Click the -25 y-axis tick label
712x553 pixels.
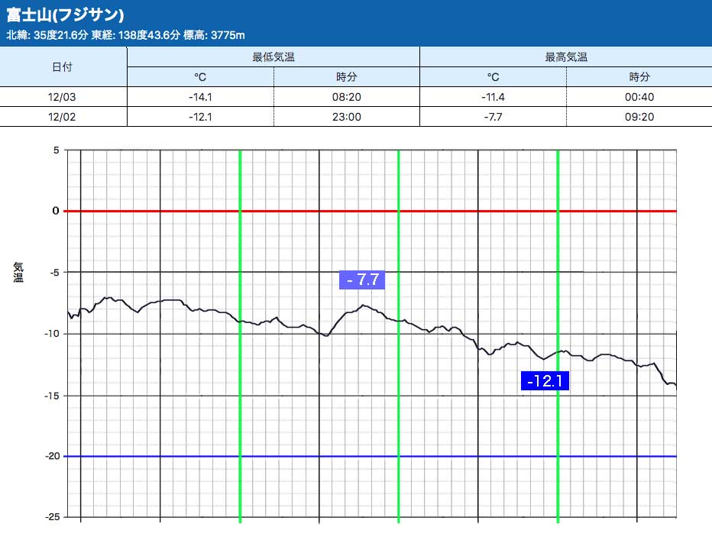pyautogui.click(x=51, y=517)
